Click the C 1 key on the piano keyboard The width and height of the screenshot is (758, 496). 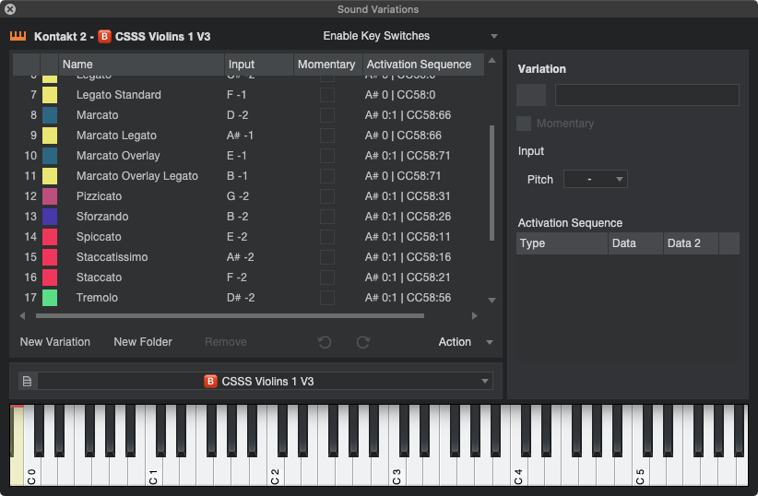coord(153,471)
